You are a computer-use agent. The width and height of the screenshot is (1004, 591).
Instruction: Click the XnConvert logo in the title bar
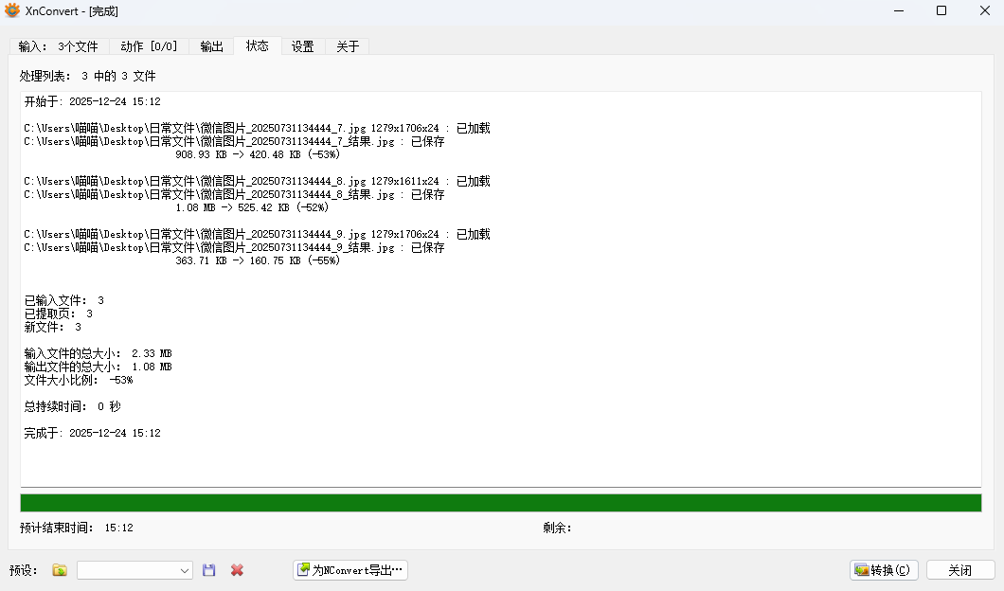tap(11, 10)
